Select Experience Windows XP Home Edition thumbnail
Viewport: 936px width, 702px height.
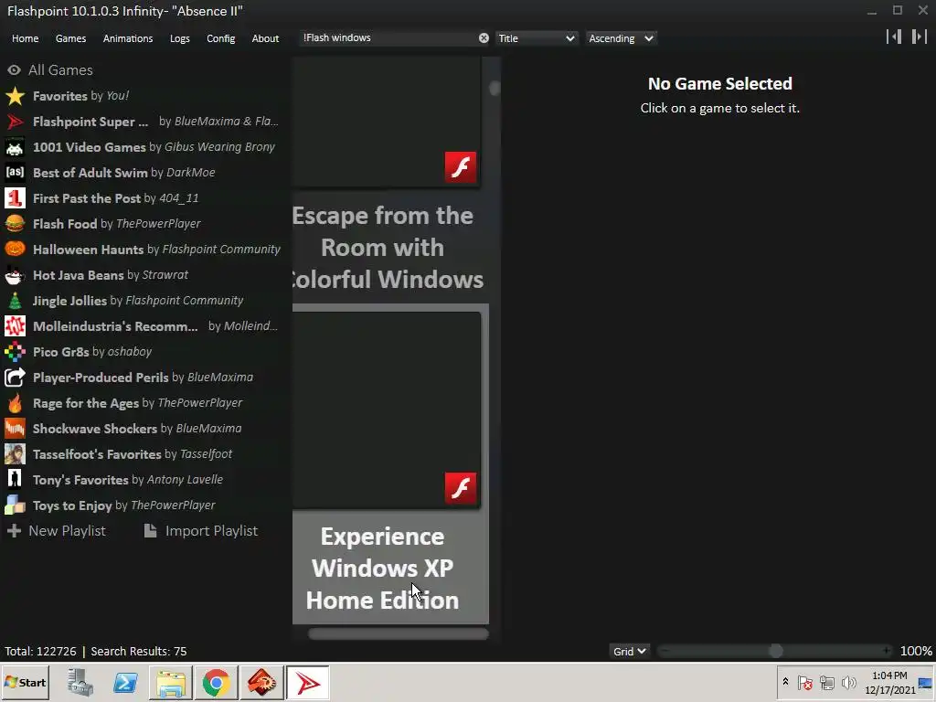387,410
